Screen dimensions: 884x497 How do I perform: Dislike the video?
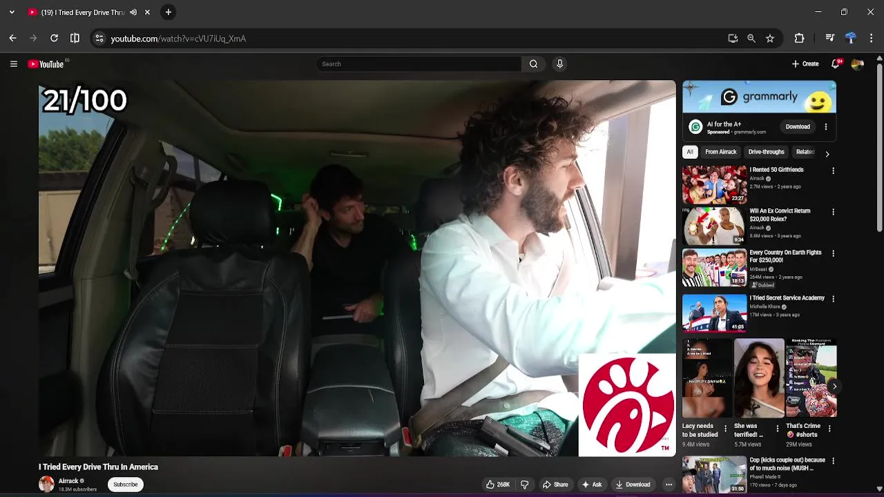[x=524, y=485]
